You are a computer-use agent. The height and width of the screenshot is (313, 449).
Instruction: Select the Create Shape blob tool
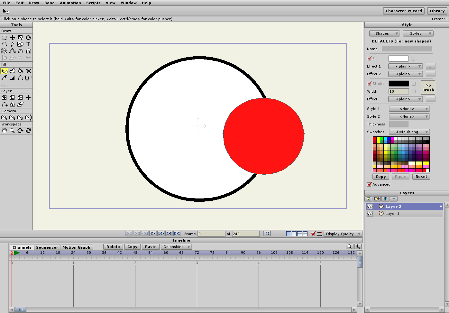click(x=13, y=71)
